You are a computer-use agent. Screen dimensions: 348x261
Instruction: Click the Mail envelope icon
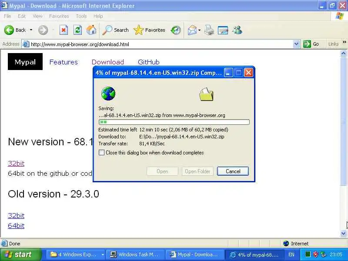click(x=192, y=30)
